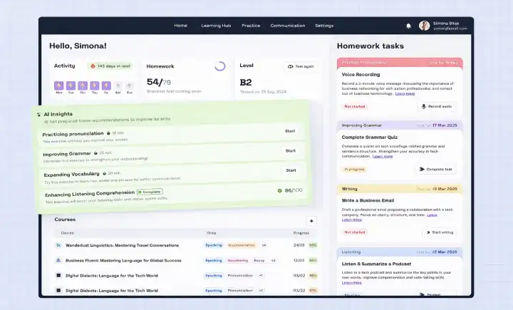The image size is (513, 310).
Task: Start the Improving Grammar exercise
Action: [x=291, y=151]
